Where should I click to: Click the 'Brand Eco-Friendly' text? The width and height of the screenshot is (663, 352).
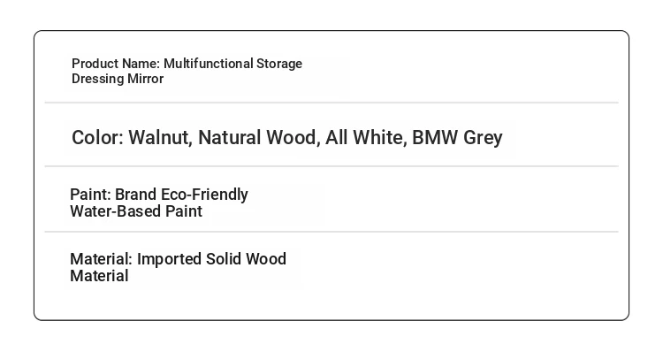181,195
